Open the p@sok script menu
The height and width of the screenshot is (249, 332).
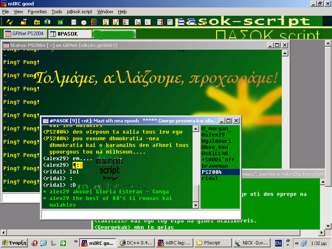[x=80, y=12]
